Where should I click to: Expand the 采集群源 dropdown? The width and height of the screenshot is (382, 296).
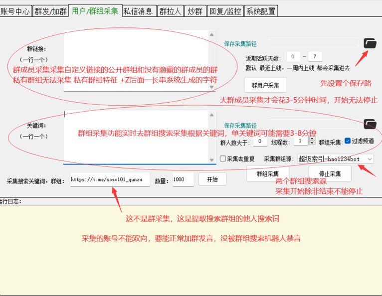pyautogui.click(x=369, y=158)
